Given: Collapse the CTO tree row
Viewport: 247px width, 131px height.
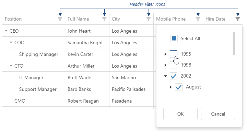Looking at the screenshot, I should tap(11, 66).
